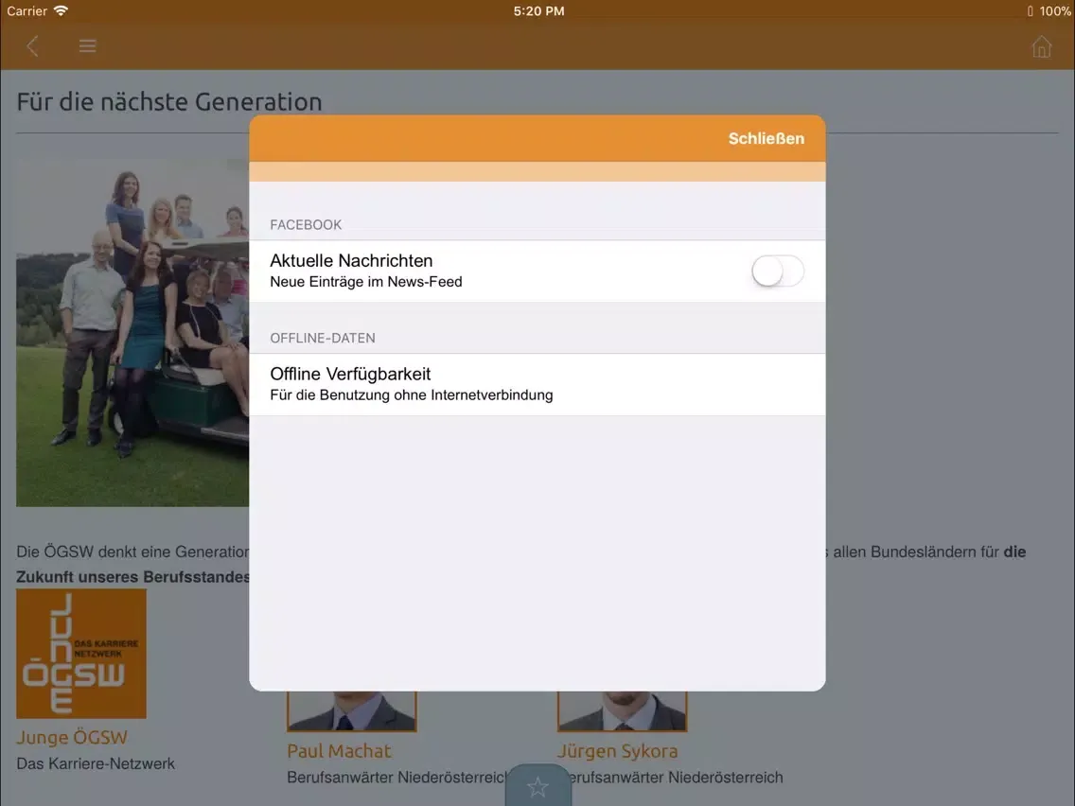This screenshot has width=1075, height=806.
Task: Enable the Aktuelle Nachrichten switch
Action: [x=778, y=272]
